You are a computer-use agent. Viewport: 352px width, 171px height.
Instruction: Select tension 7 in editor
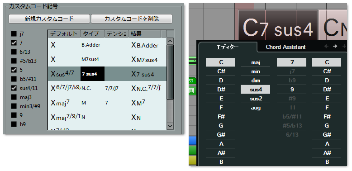pos(292,62)
